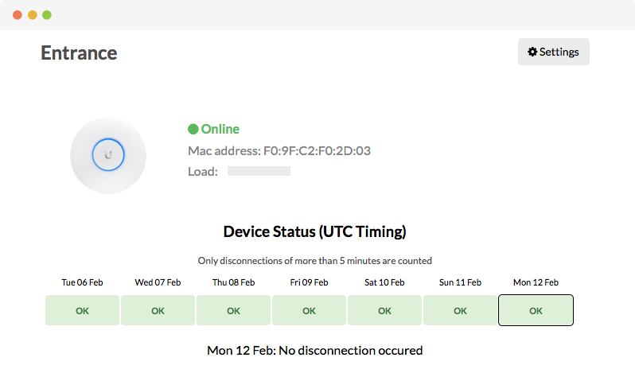The width and height of the screenshot is (635, 377).
Task: Click the Load progress bar
Action: [x=259, y=171]
